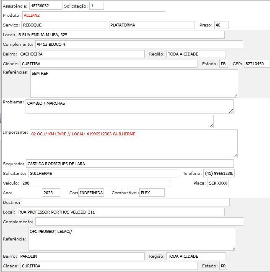Click the Combustível field showing FLEX

coord(152,193)
